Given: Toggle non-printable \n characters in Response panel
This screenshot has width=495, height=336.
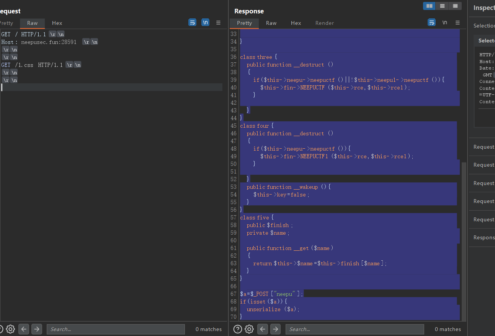Looking at the screenshot, I should [x=444, y=23].
